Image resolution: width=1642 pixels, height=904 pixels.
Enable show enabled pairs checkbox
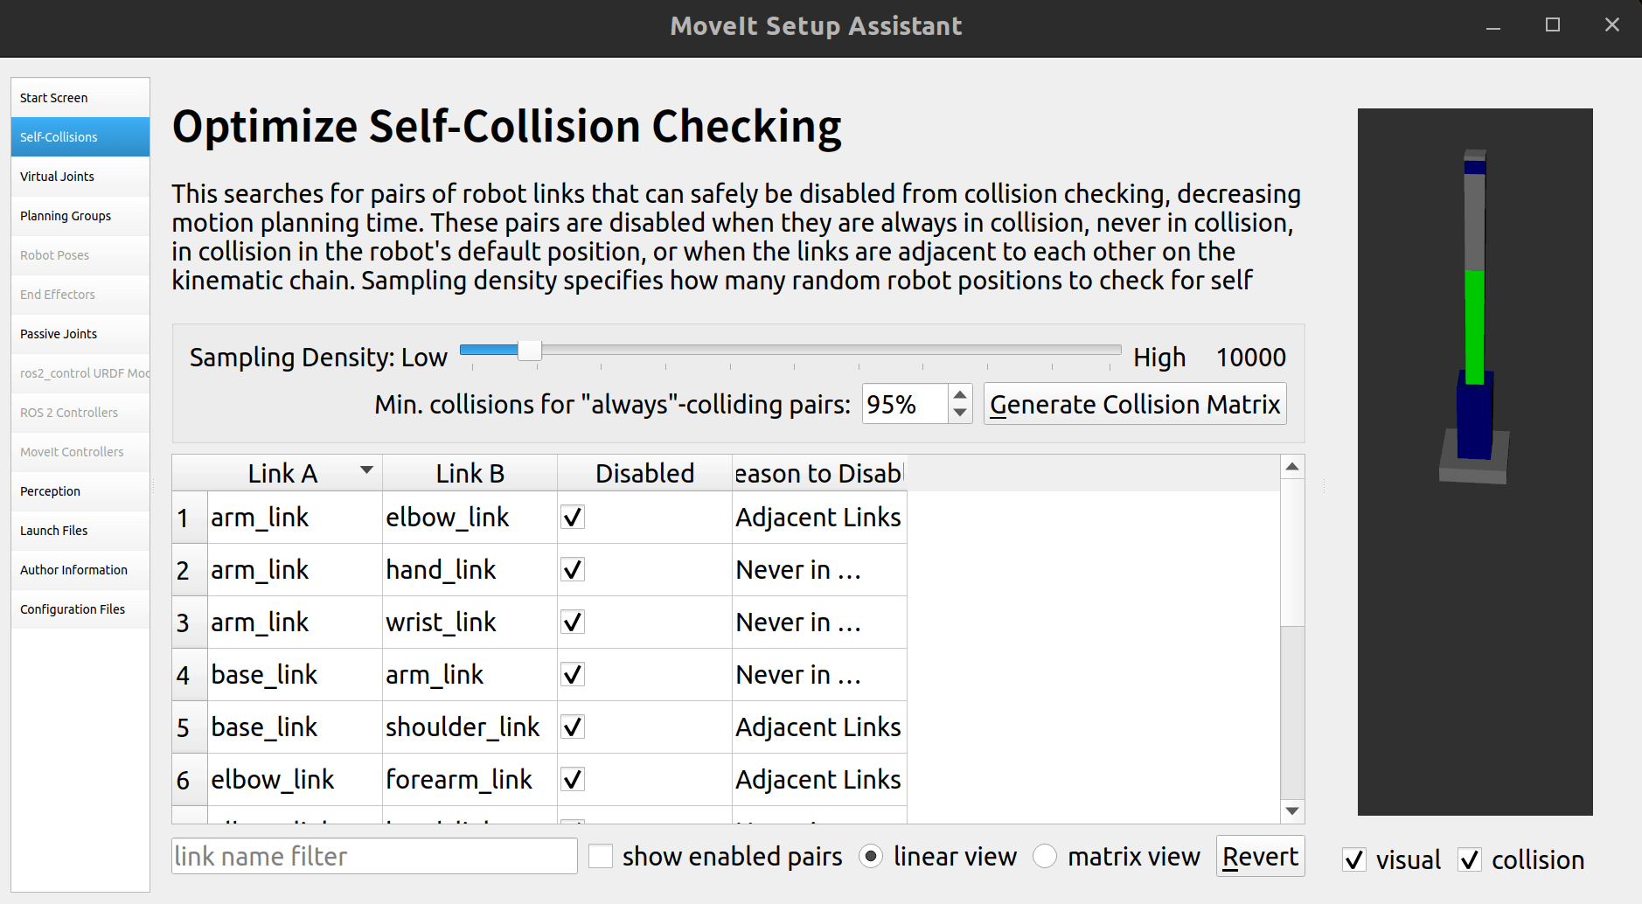pyautogui.click(x=601, y=857)
